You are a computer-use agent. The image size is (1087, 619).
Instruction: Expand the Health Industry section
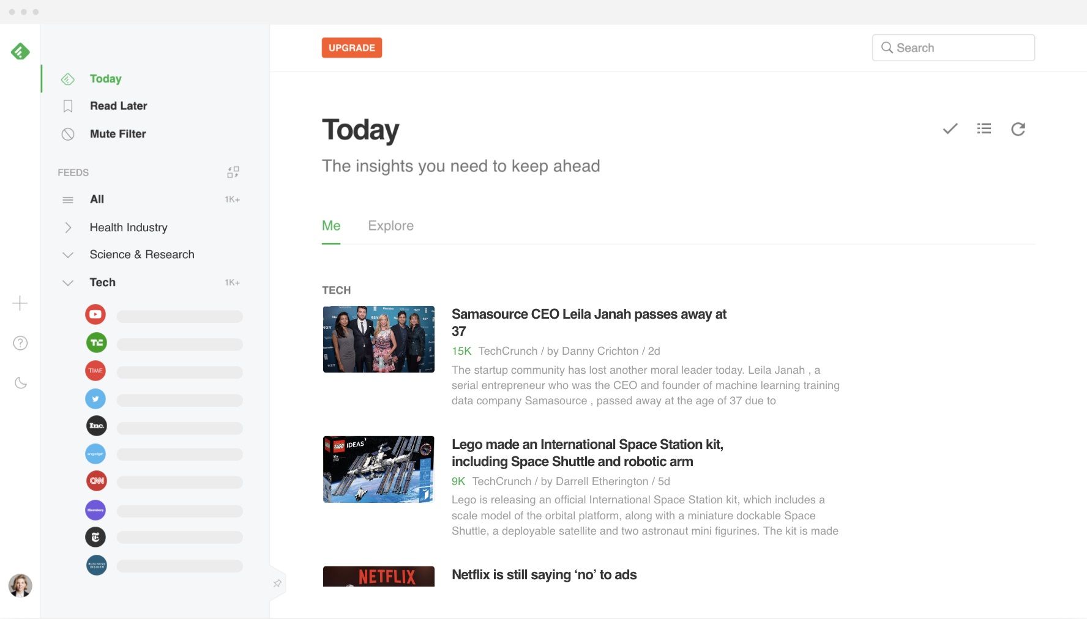click(x=68, y=228)
